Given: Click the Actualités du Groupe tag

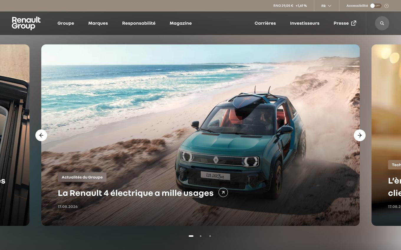Looking at the screenshot, I should [82, 177].
